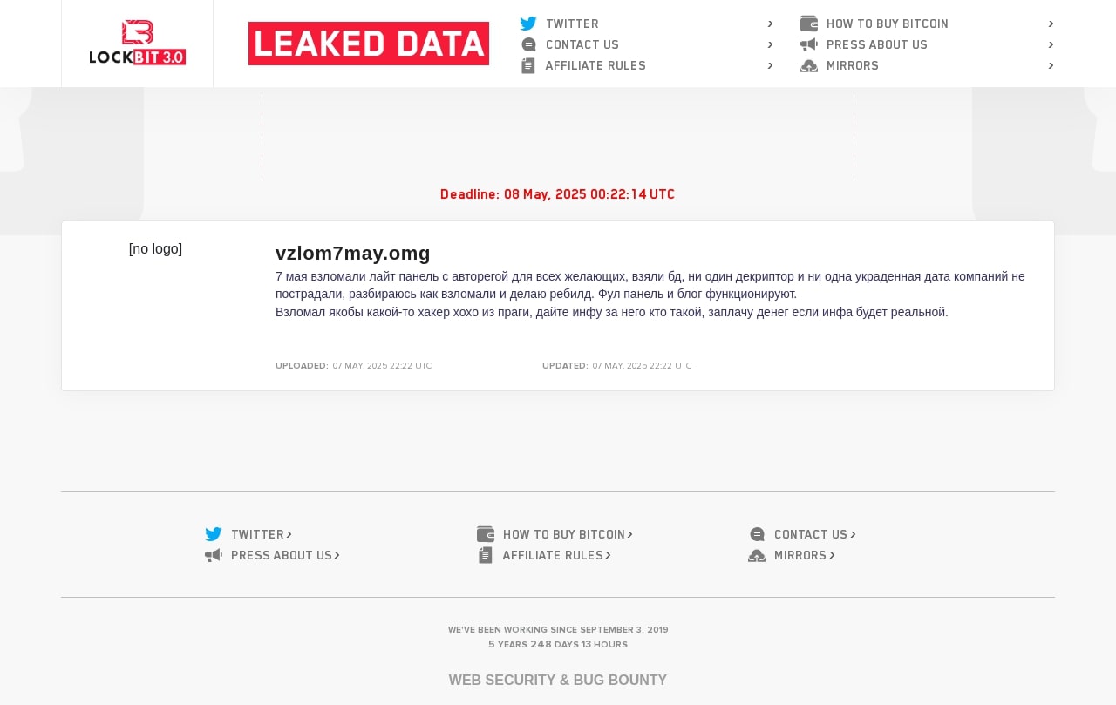Viewport: 1116px width, 705px height.
Task: Click the Leaked Data banner
Action: [369, 44]
